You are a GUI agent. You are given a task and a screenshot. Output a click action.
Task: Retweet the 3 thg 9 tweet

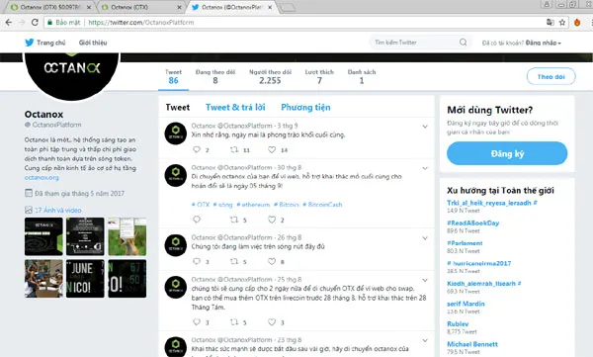(x=234, y=149)
